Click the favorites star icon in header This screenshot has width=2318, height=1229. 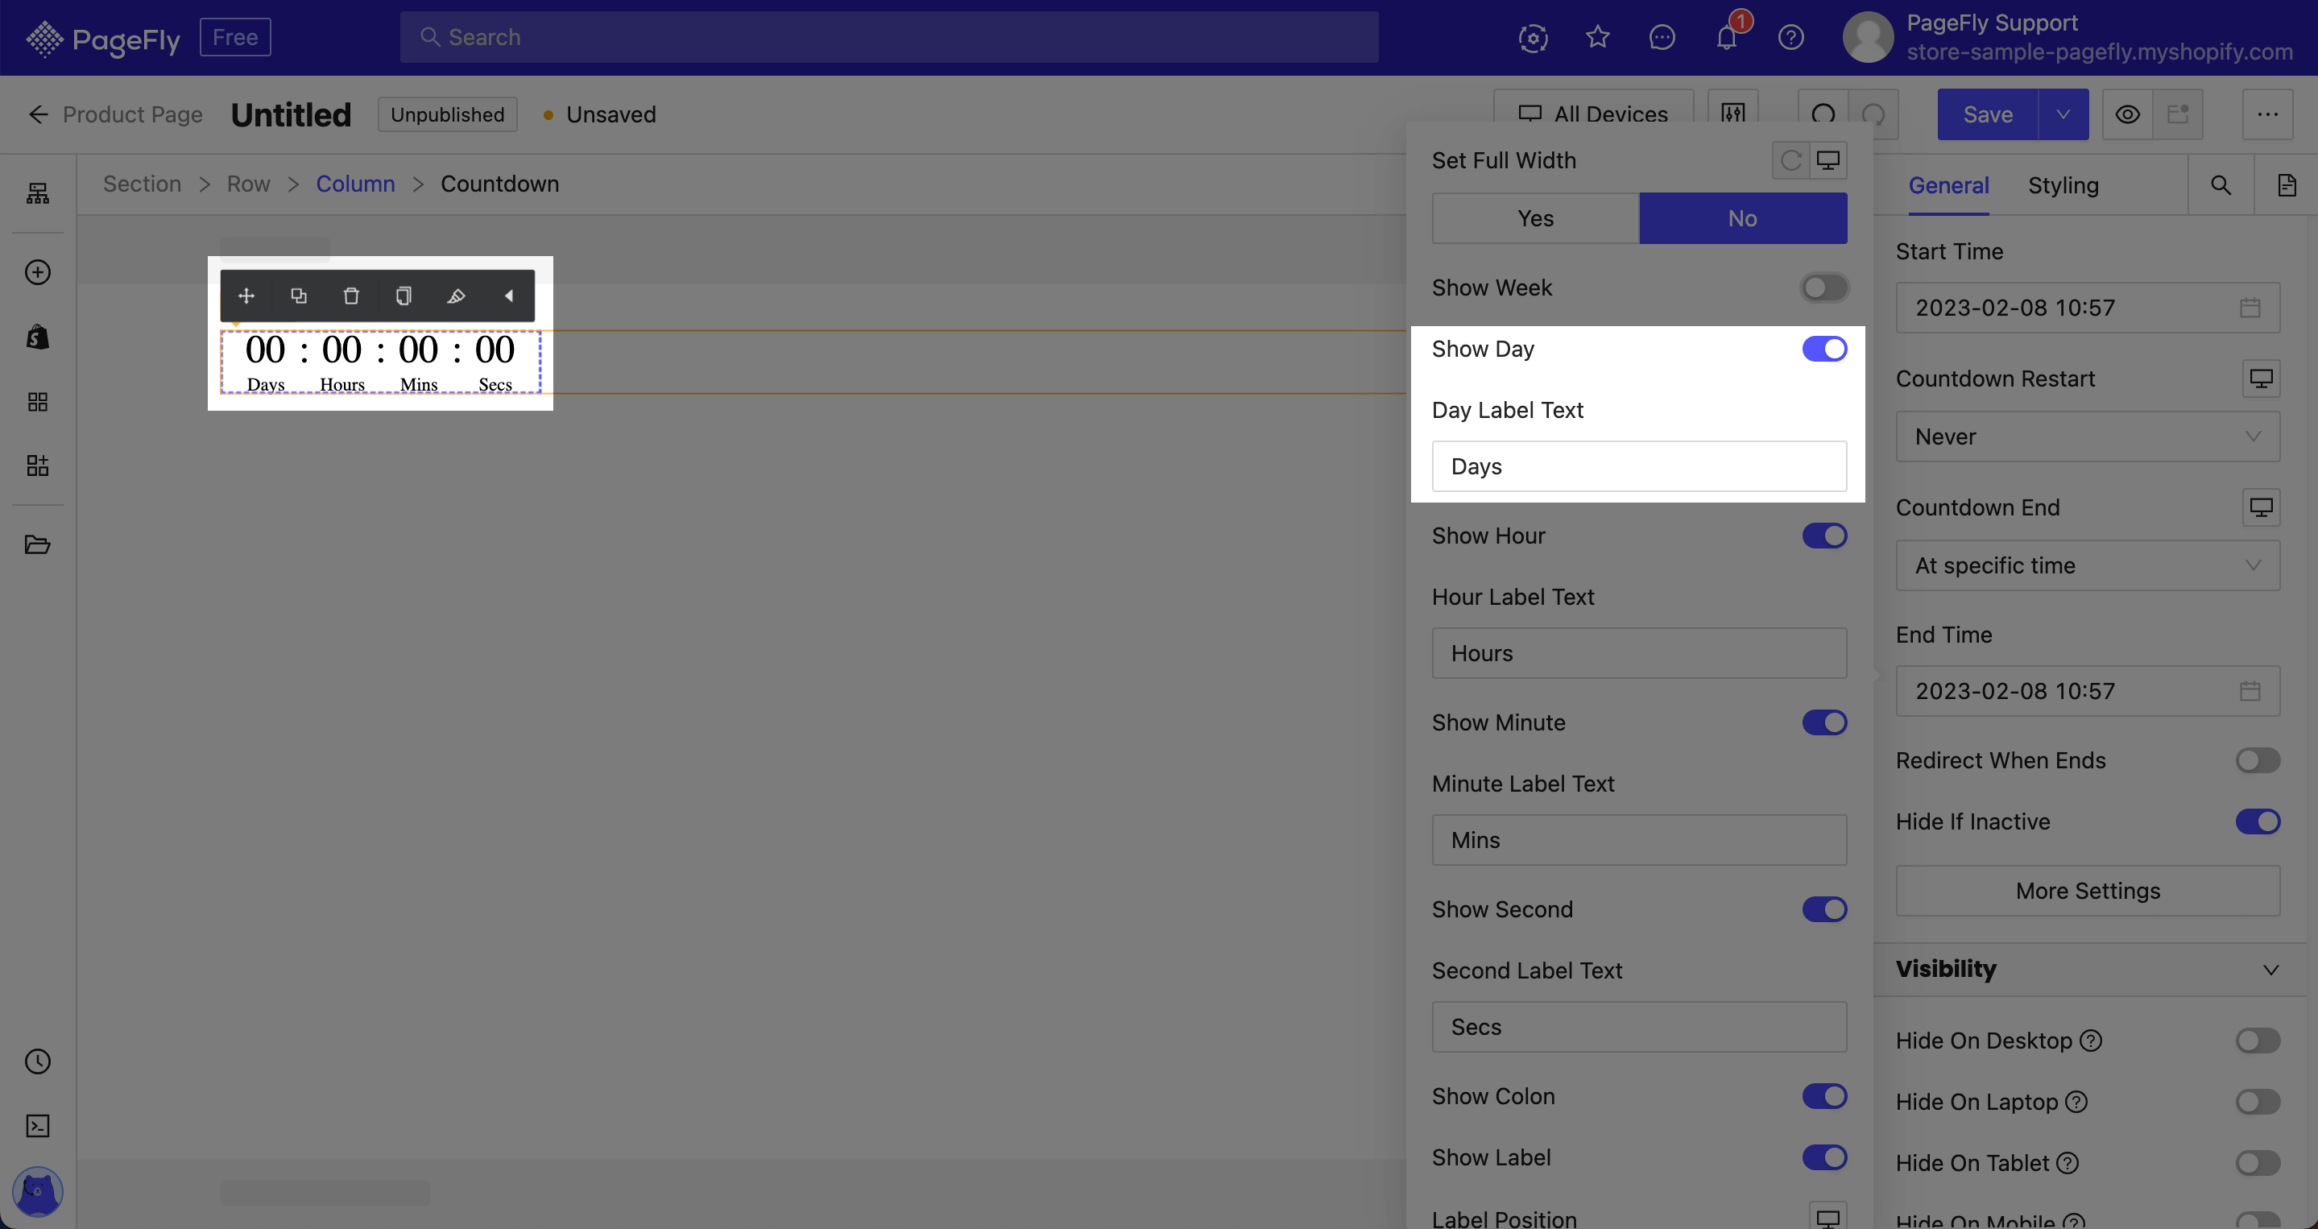1597,37
